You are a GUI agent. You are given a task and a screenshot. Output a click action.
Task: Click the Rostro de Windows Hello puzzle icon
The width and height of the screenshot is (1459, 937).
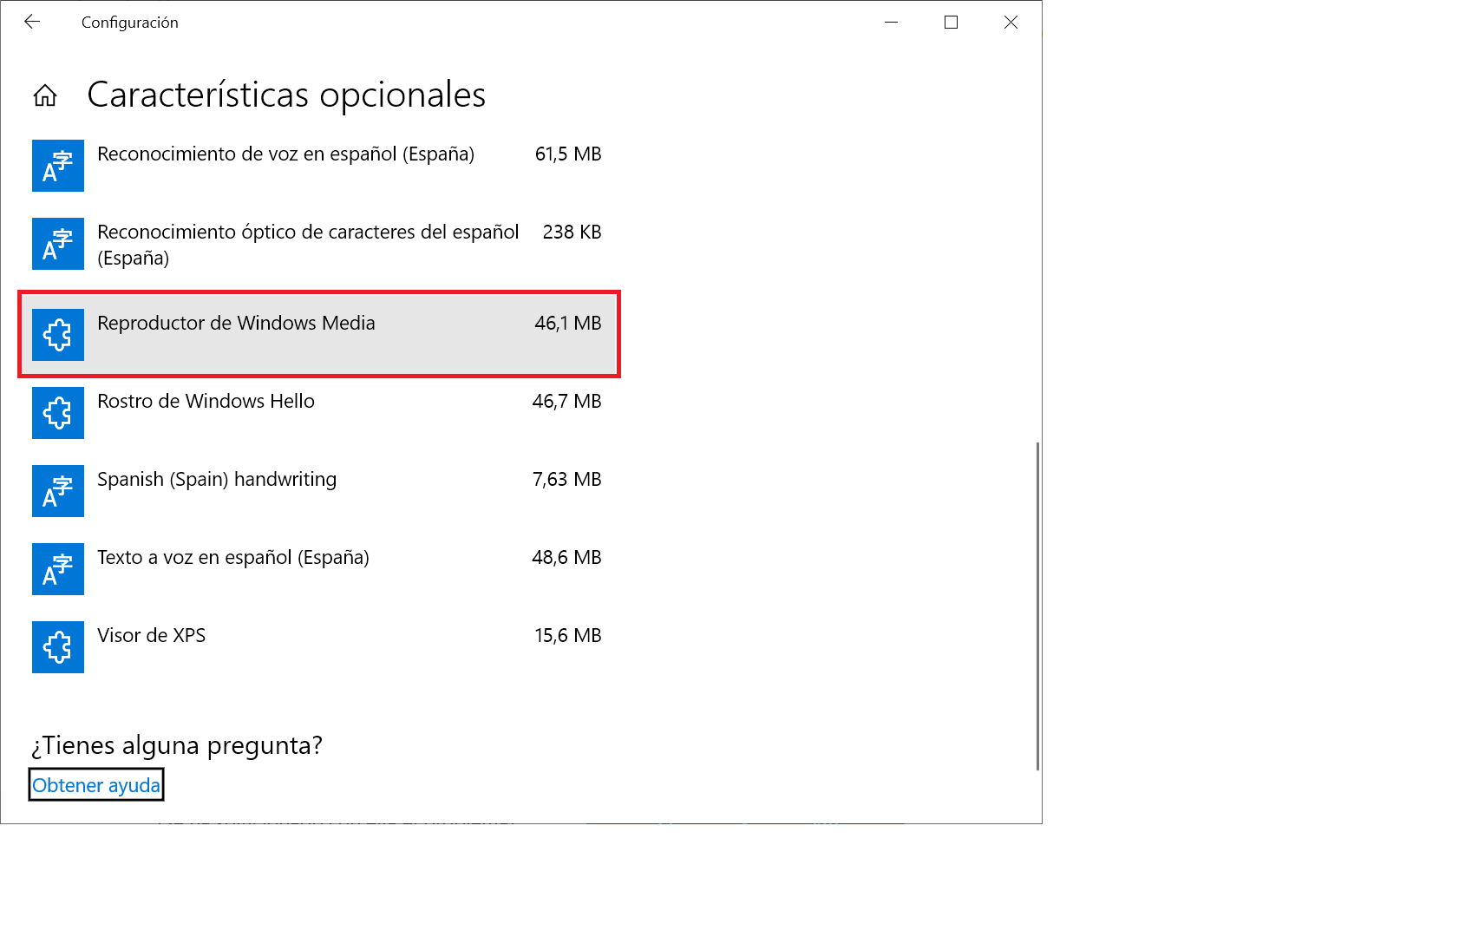(58, 413)
